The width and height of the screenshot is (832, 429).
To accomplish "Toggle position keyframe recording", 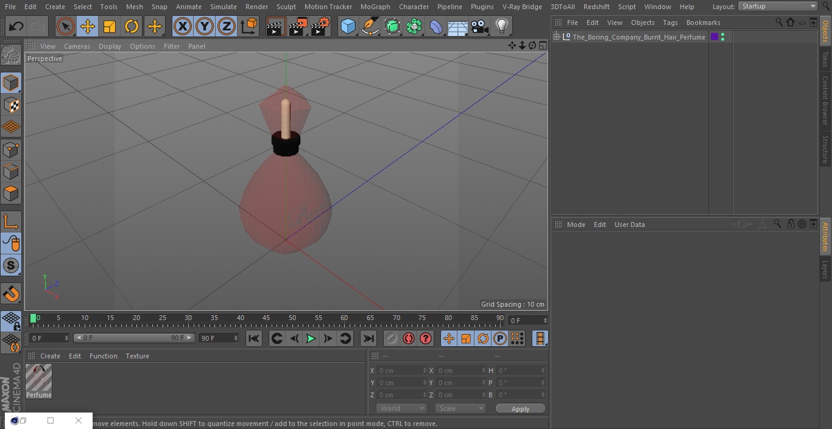I will (449, 338).
